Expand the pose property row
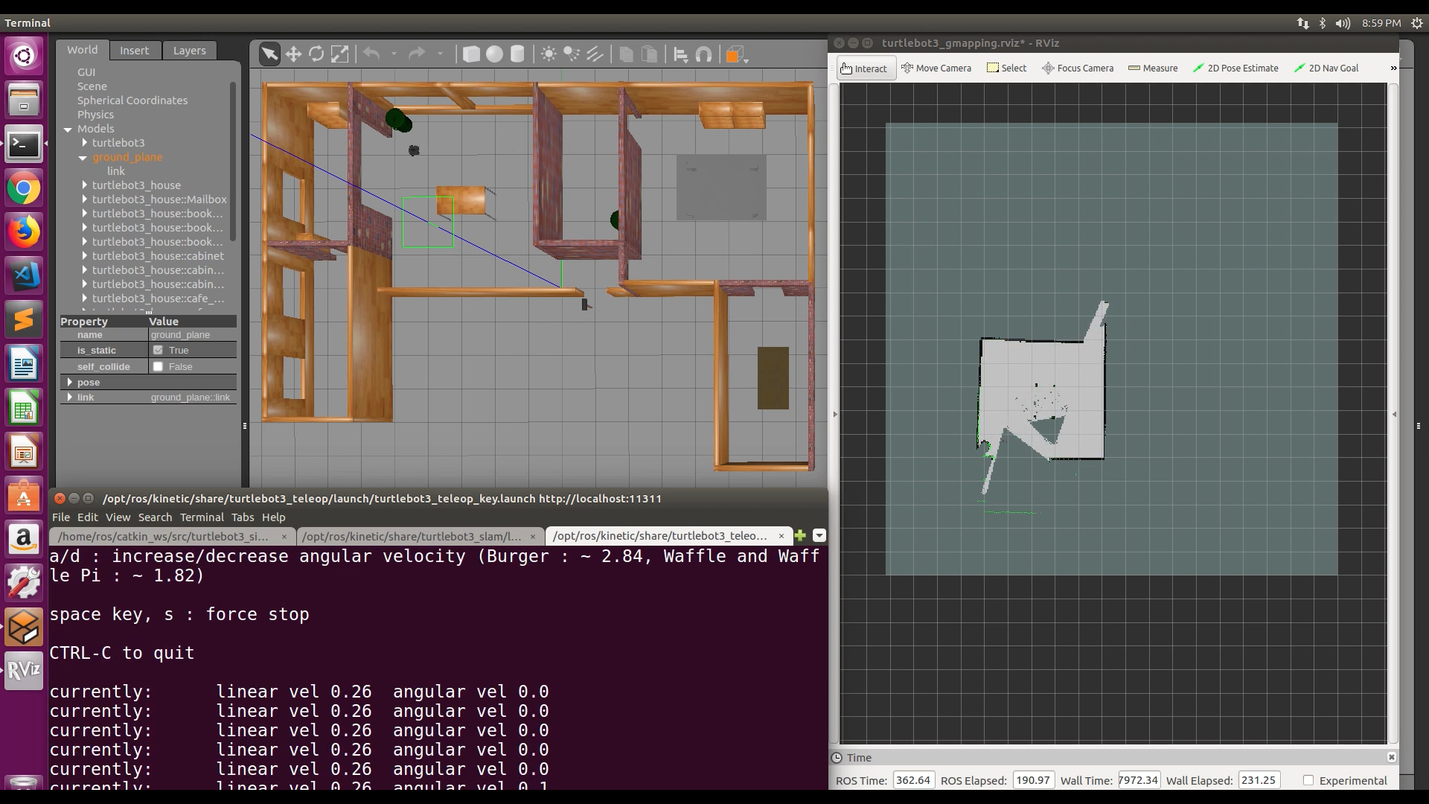This screenshot has width=1429, height=804. pyautogui.click(x=70, y=382)
